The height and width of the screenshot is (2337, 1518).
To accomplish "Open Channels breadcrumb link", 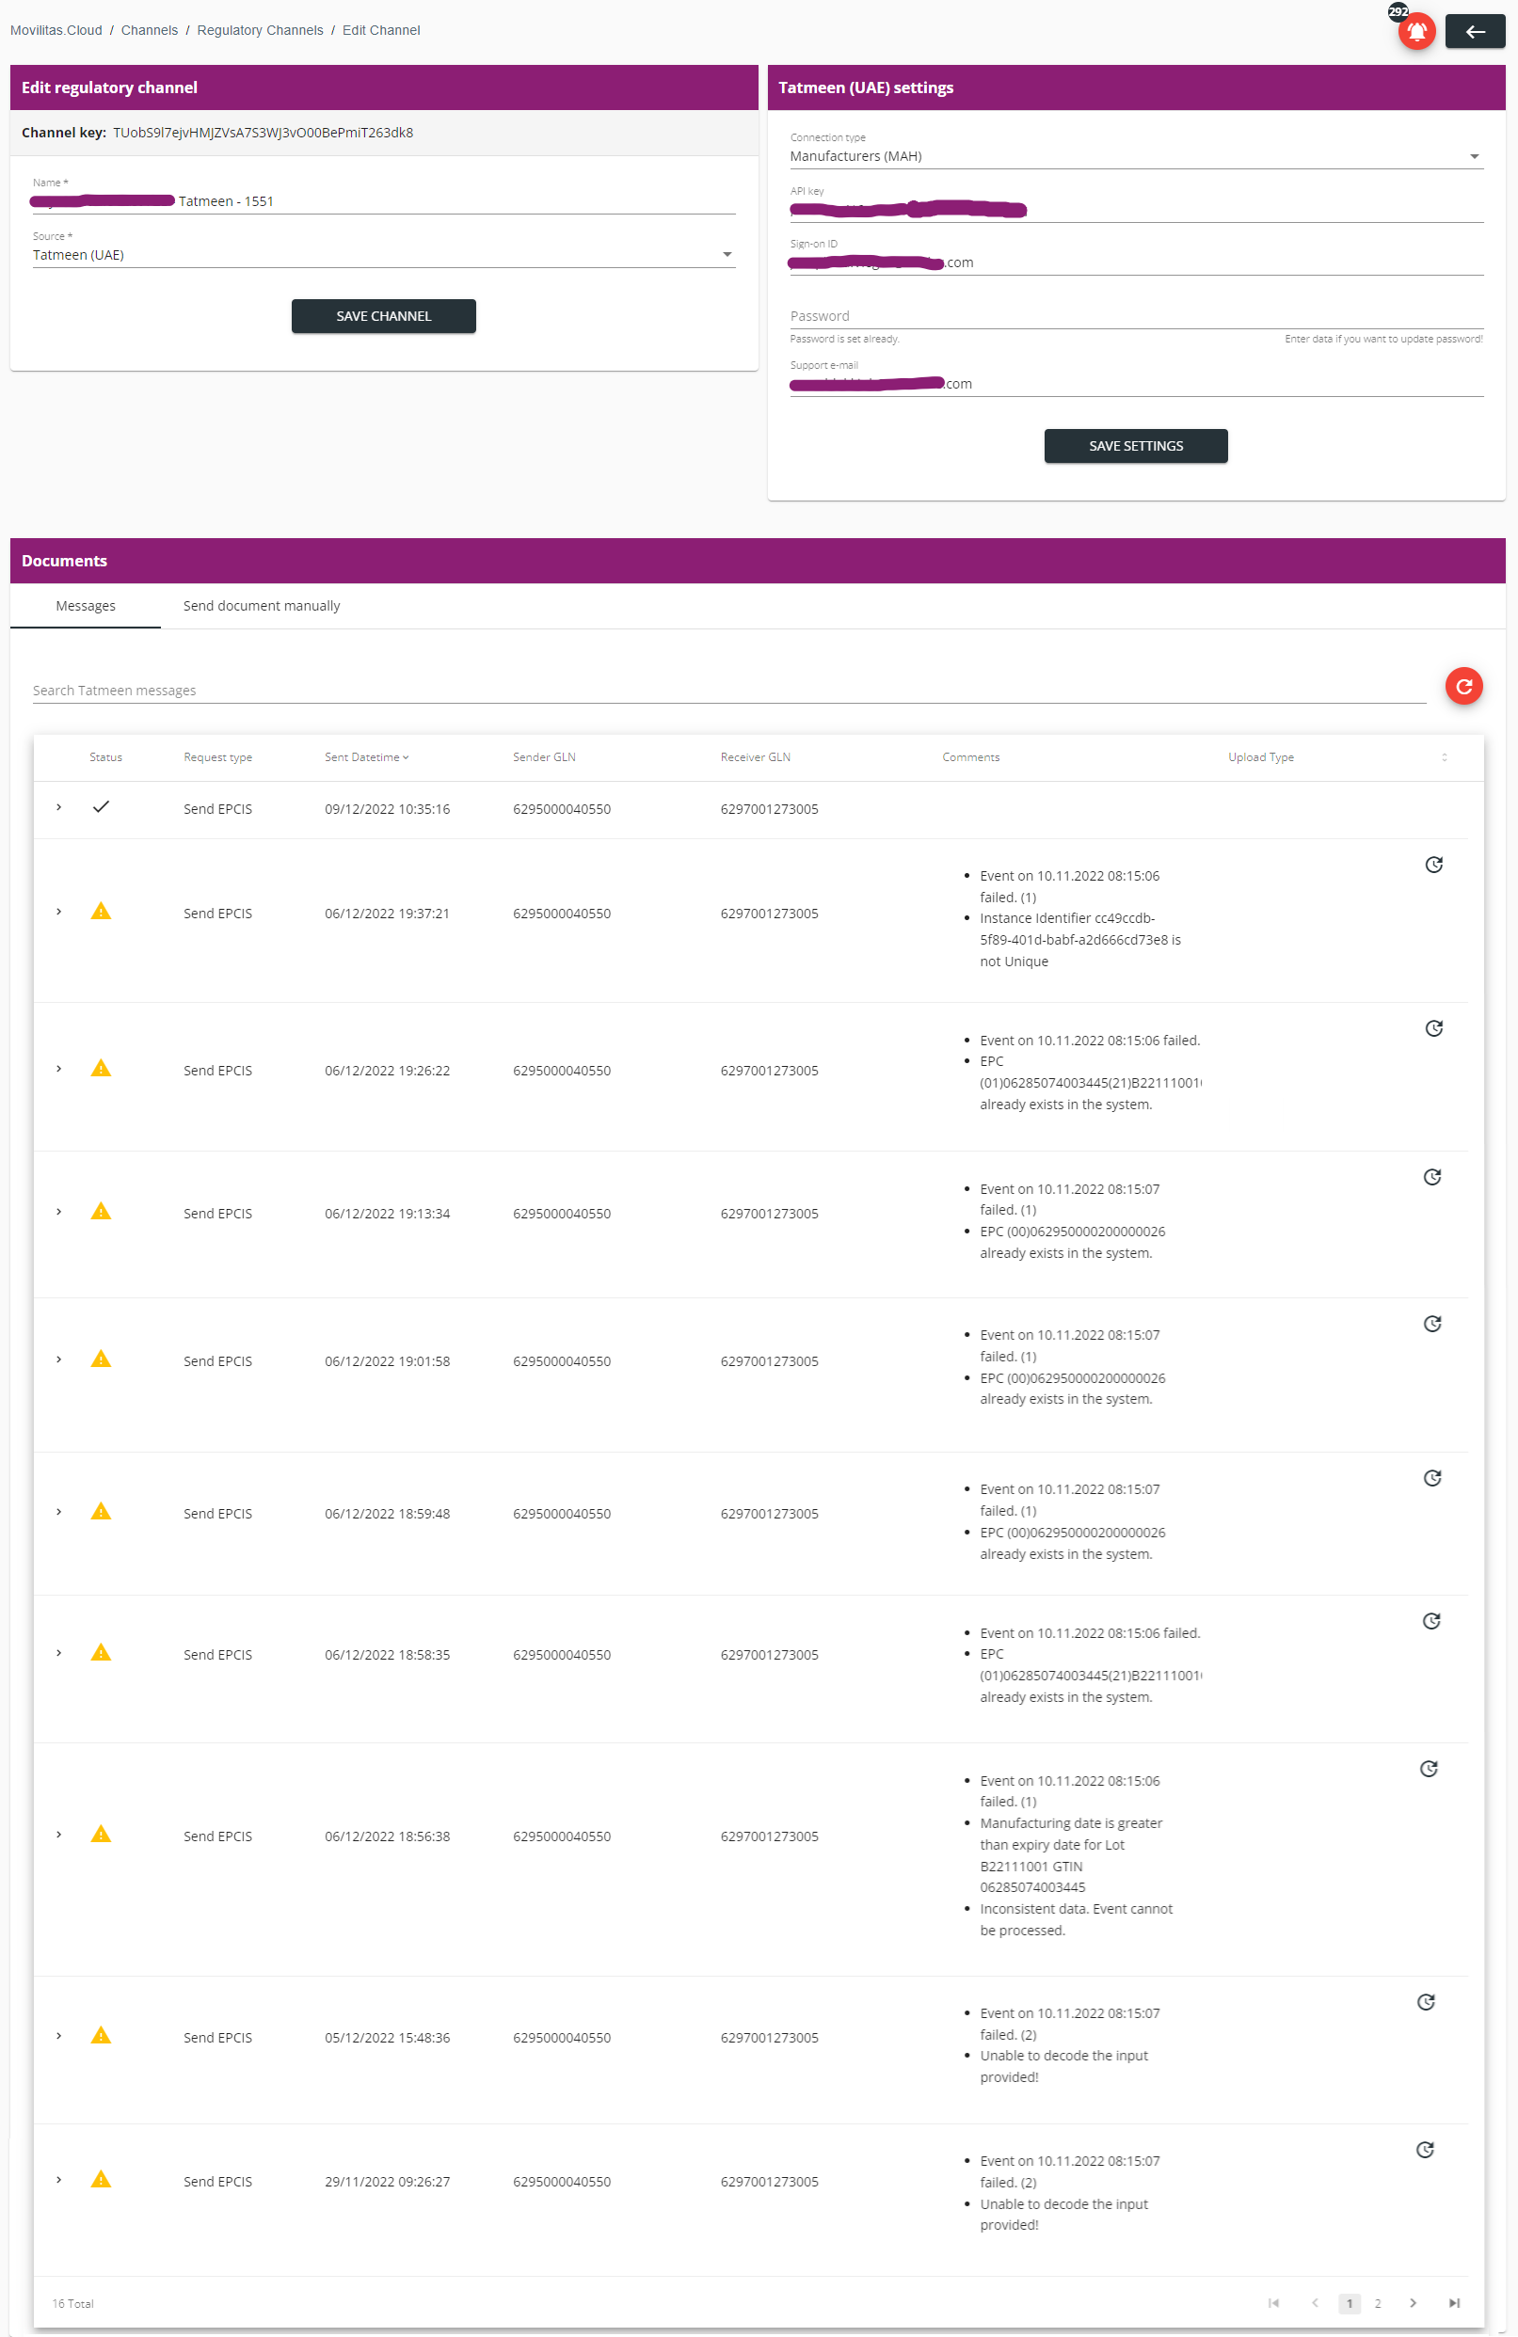I will tap(150, 30).
